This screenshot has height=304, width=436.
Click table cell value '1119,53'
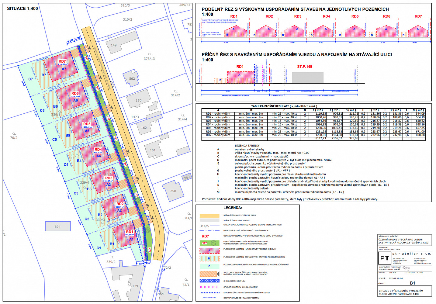pos(321,114)
